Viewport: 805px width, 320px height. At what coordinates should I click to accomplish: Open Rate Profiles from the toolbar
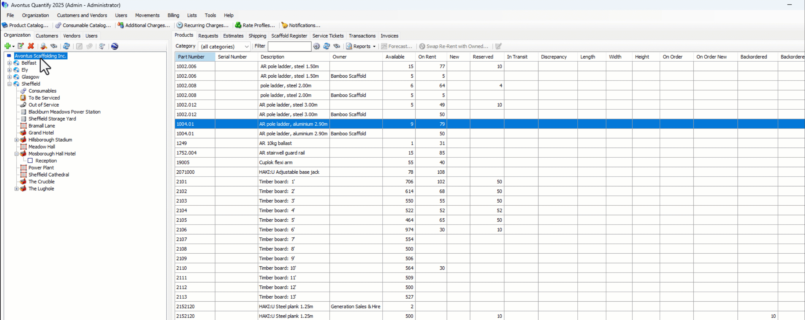click(x=255, y=25)
